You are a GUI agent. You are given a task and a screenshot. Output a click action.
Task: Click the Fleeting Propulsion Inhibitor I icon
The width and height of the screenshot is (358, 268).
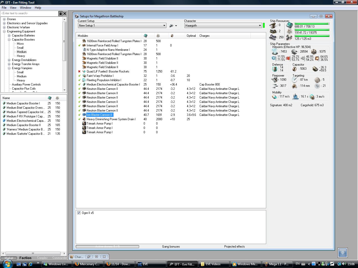84,80
